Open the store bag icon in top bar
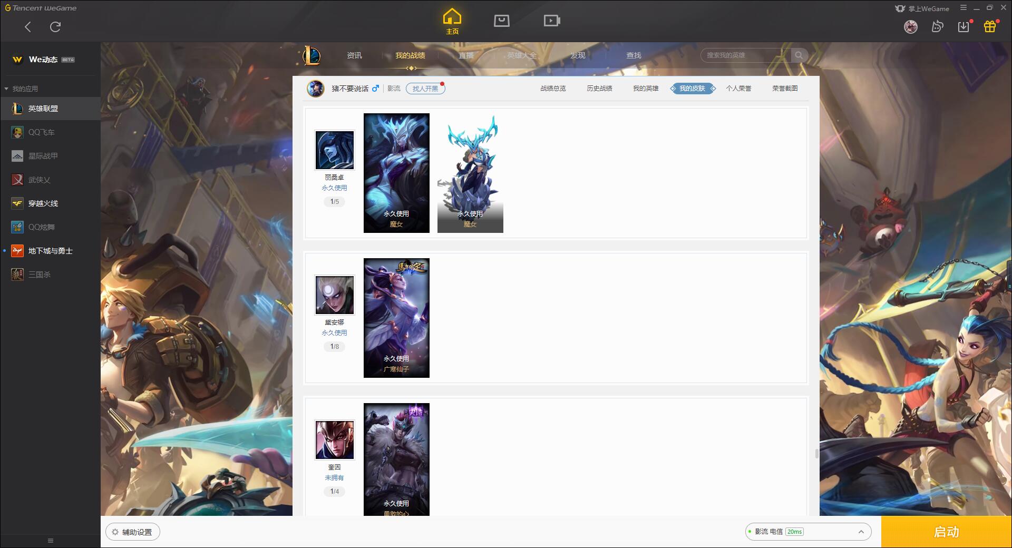The image size is (1012, 548). coord(501,21)
